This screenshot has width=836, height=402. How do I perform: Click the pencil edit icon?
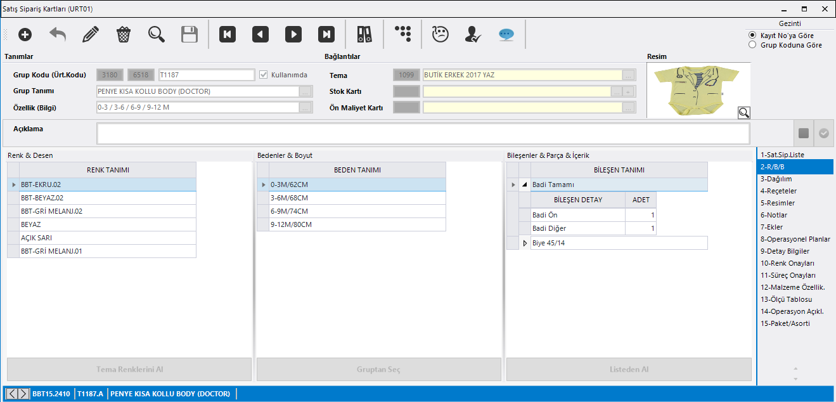(91, 35)
